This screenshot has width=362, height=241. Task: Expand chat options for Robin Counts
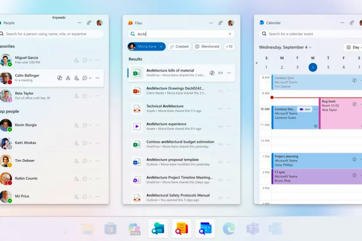tap(90, 179)
